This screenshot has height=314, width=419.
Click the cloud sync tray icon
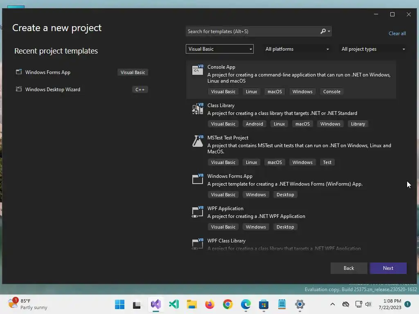pos(346,304)
